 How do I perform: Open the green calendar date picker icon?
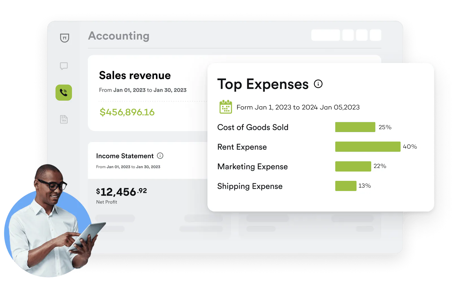click(x=226, y=107)
